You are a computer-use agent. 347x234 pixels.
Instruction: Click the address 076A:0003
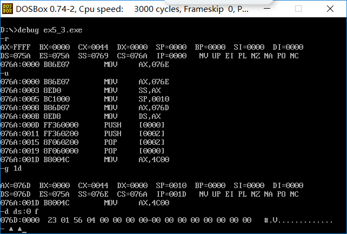[x=19, y=90]
